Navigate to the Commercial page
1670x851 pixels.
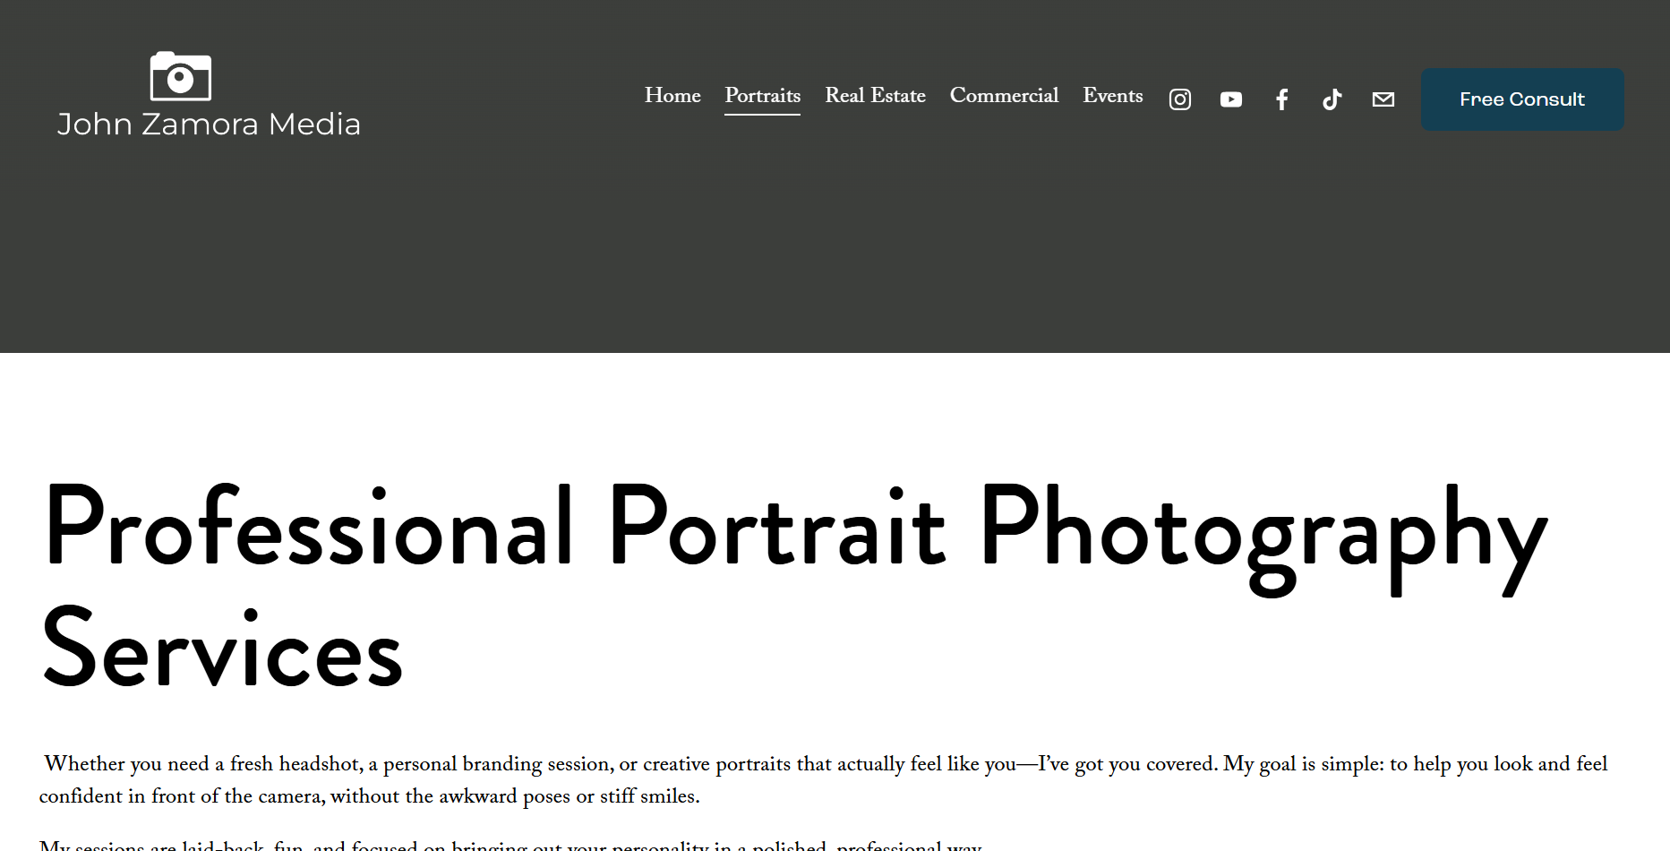[x=1004, y=95]
